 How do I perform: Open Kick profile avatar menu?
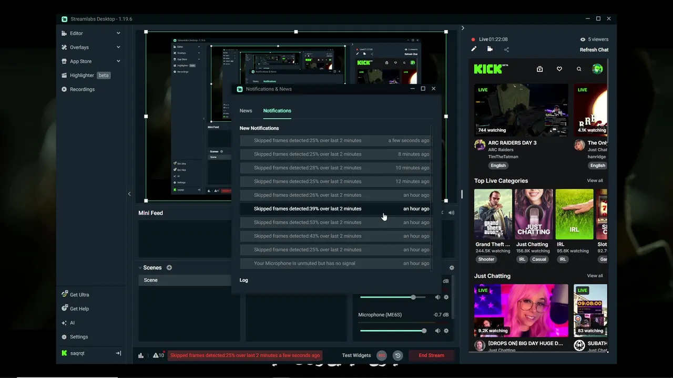597,69
